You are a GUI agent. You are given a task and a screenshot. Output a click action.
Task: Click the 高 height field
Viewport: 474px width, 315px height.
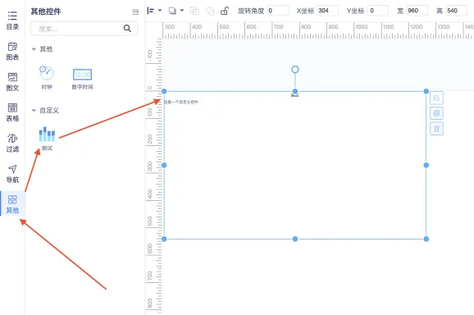(456, 11)
